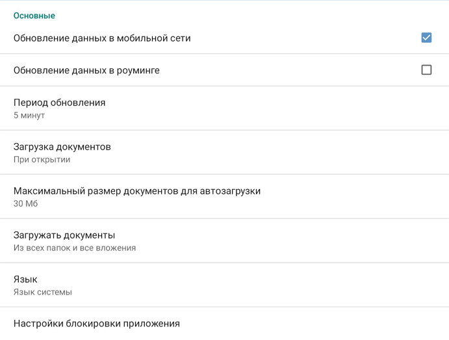Click the 'Язык системы' value
Image resolution: width=449 pixels, height=340 pixels.
43,293
